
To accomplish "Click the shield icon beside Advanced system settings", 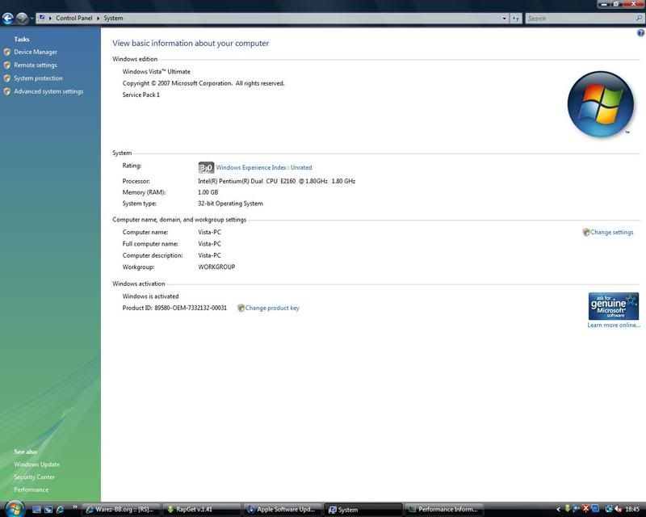I will 7,91.
